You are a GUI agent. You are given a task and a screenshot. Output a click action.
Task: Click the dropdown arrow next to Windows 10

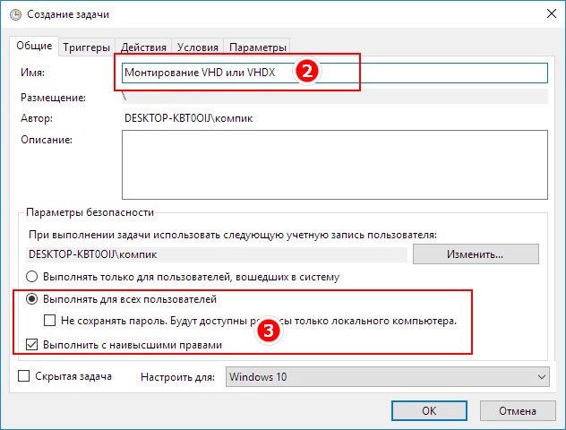[541, 377]
